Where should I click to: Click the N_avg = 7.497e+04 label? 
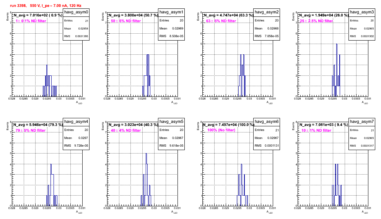click(228, 125)
